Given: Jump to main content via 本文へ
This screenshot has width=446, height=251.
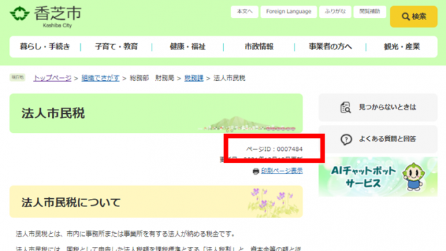Looking at the screenshot, I should [x=245, y=12].
